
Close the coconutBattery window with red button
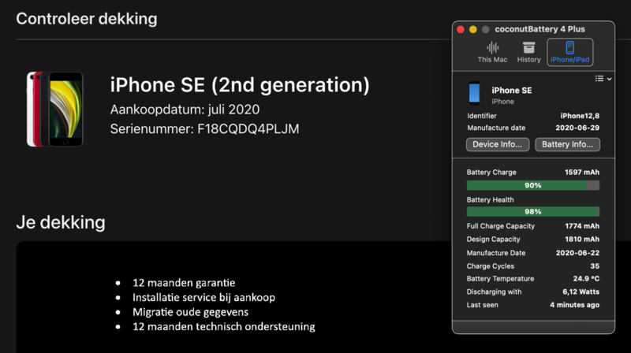click(461, 29)
